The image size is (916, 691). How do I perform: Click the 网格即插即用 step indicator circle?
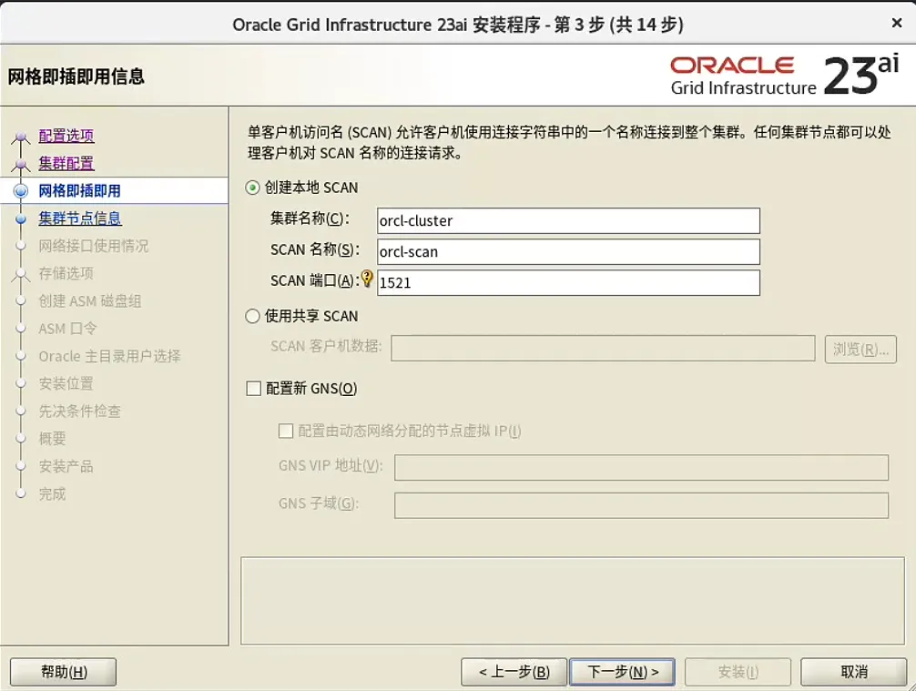[21, 190]
